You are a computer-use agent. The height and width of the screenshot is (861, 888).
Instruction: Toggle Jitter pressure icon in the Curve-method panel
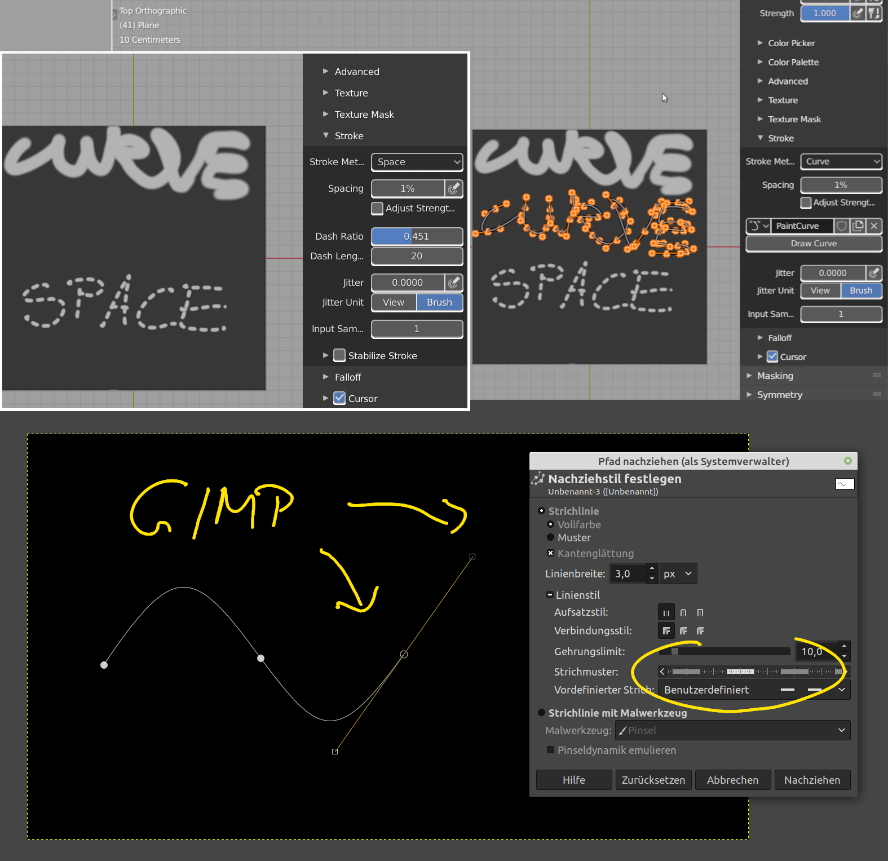pyautogui.click(x=874, y=273)
